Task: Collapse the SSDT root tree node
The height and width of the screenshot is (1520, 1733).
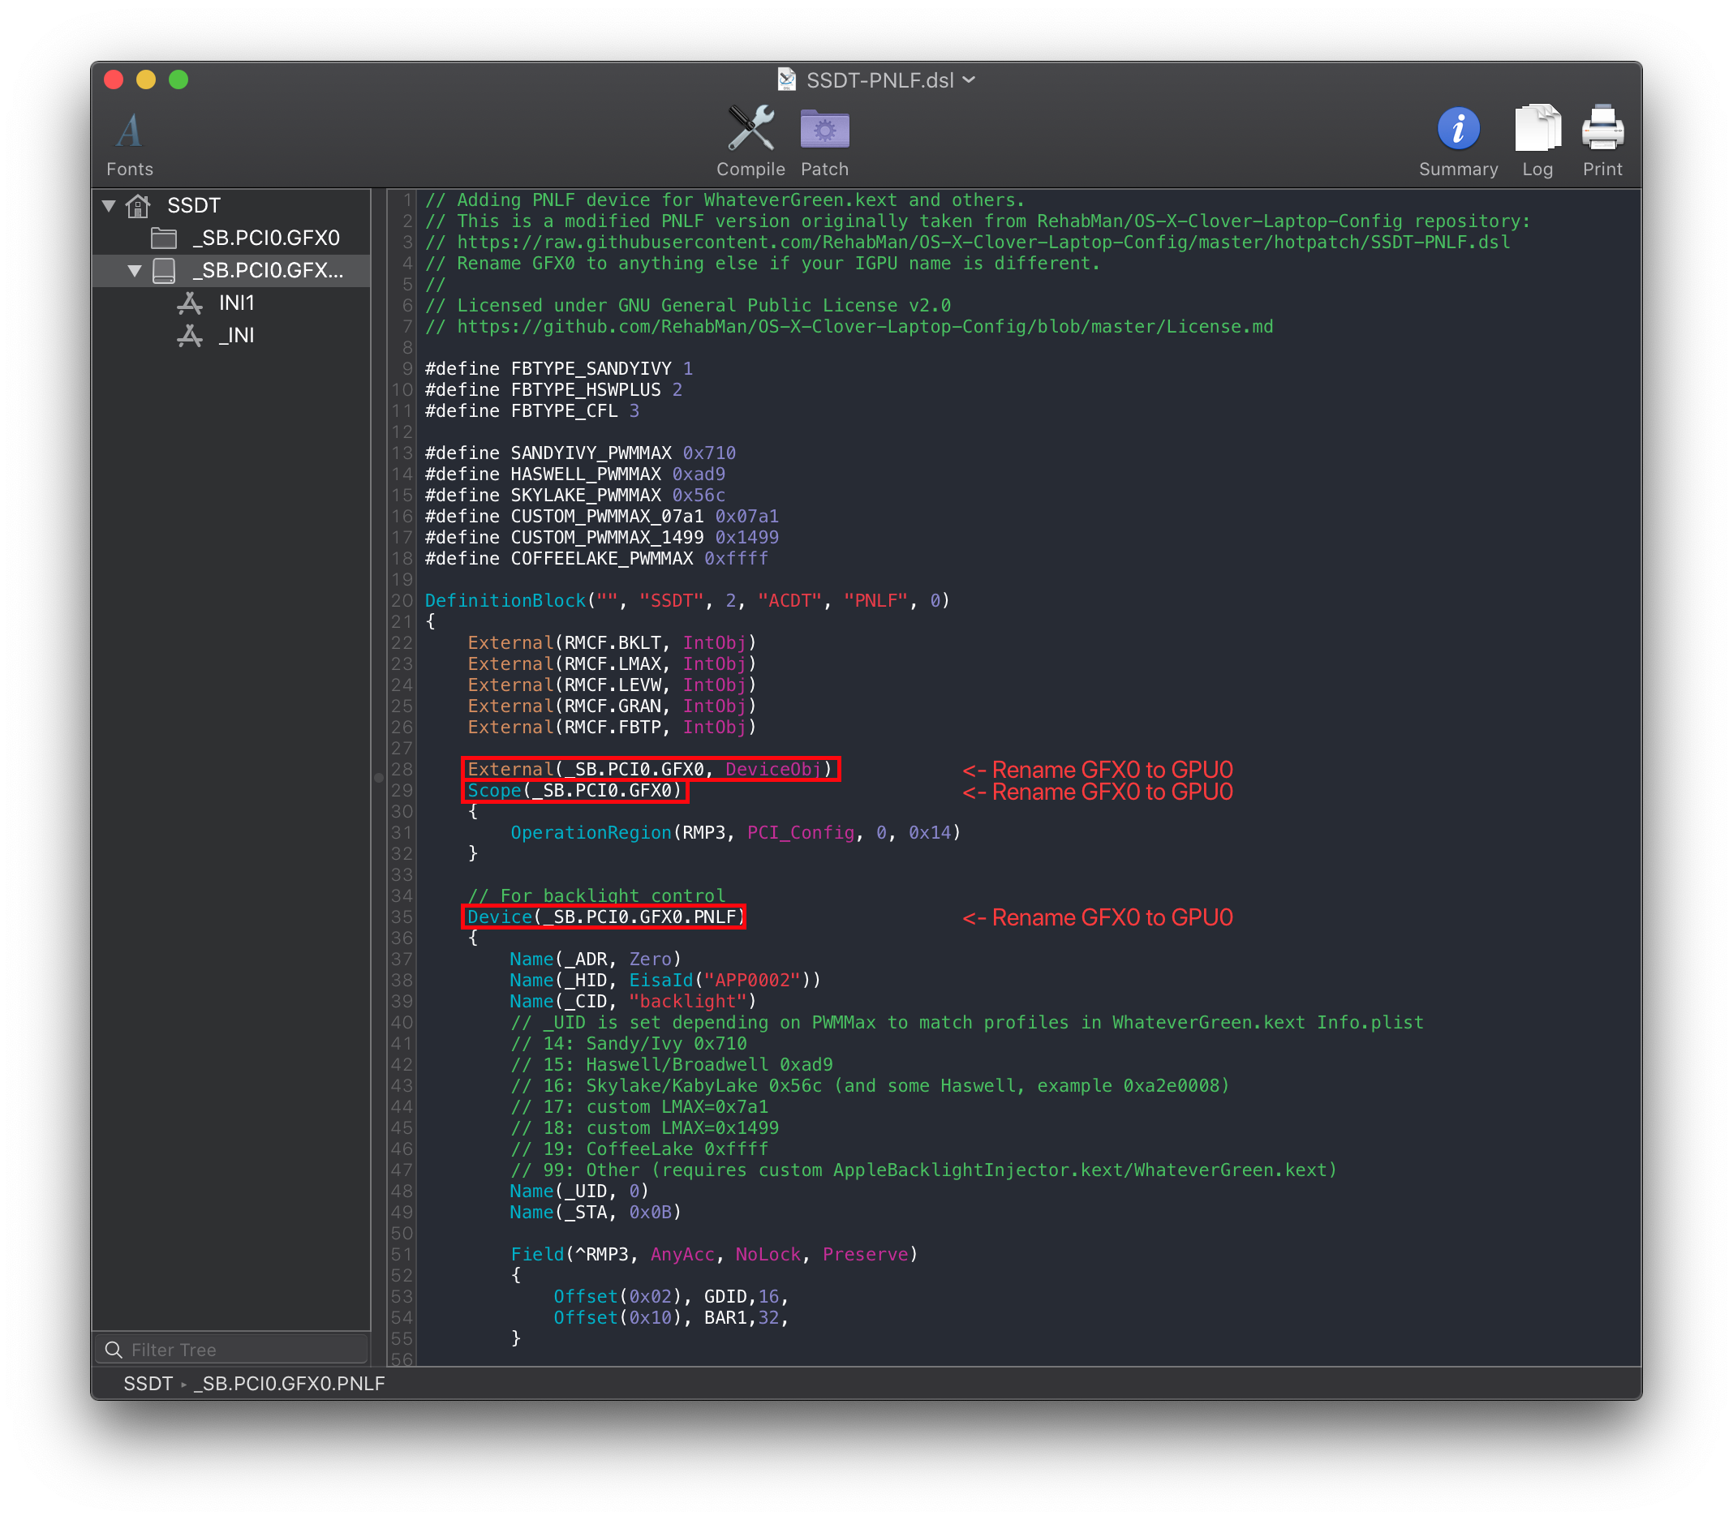Action: click(x=109, y=205)
